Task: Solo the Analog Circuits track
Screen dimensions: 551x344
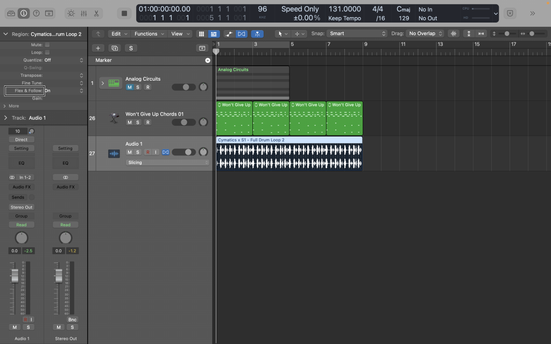Action: (139, 87)
